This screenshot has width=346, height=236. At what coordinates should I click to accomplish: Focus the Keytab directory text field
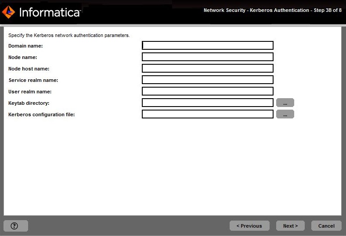coord(208,103)
